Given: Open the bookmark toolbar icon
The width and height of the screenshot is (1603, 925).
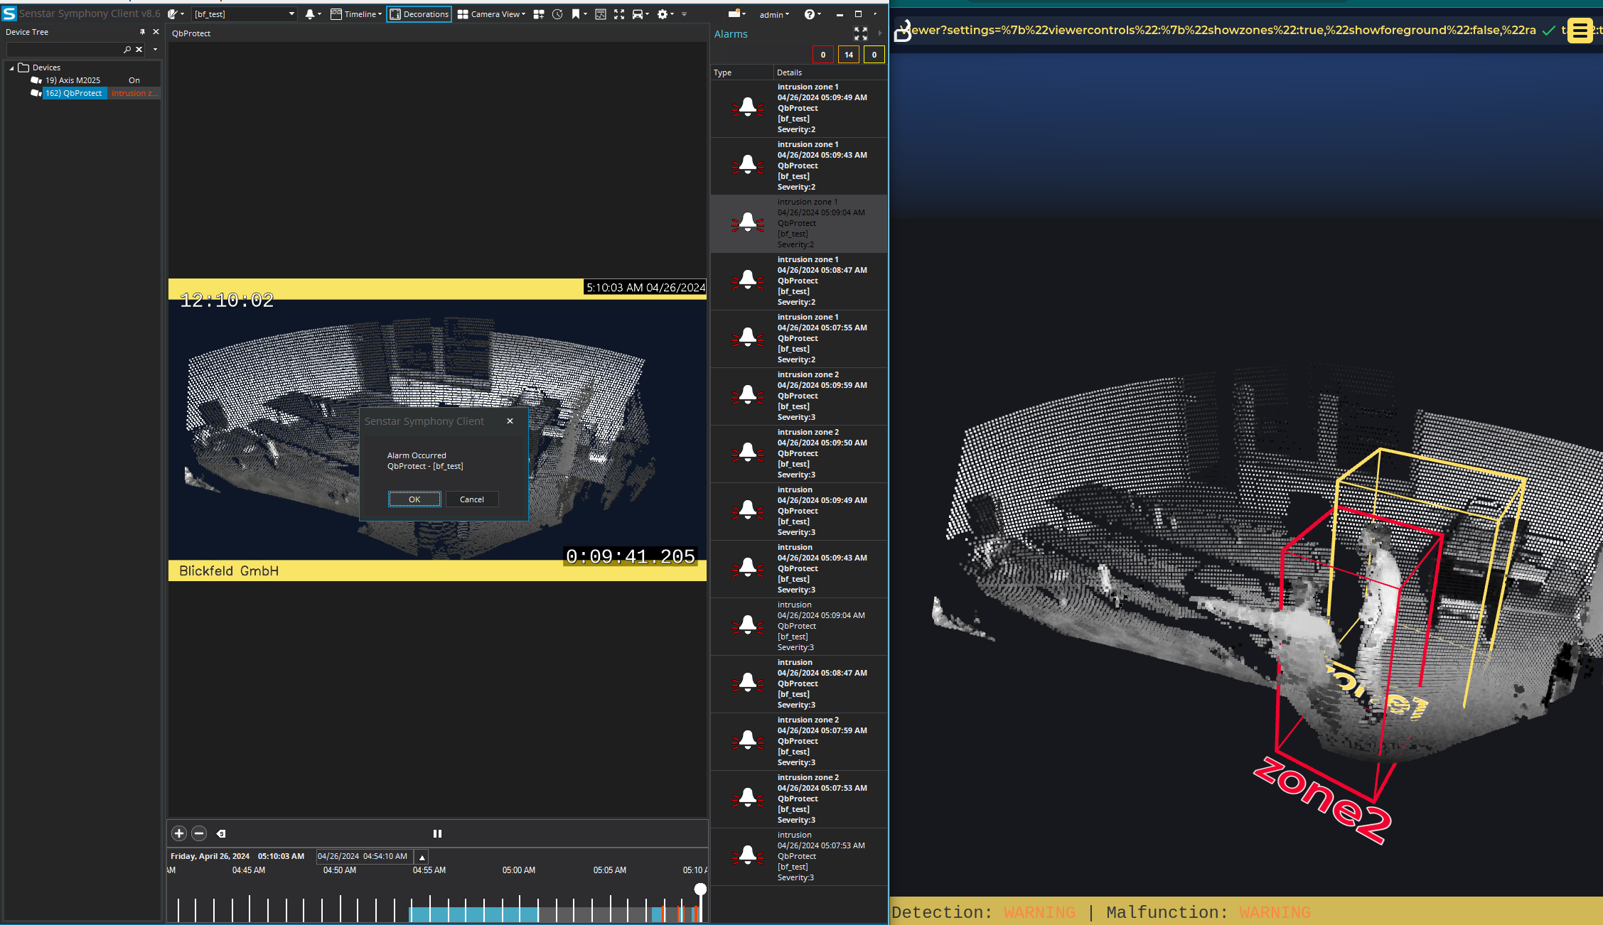Looking at the screenshot, I should (576, 14).
